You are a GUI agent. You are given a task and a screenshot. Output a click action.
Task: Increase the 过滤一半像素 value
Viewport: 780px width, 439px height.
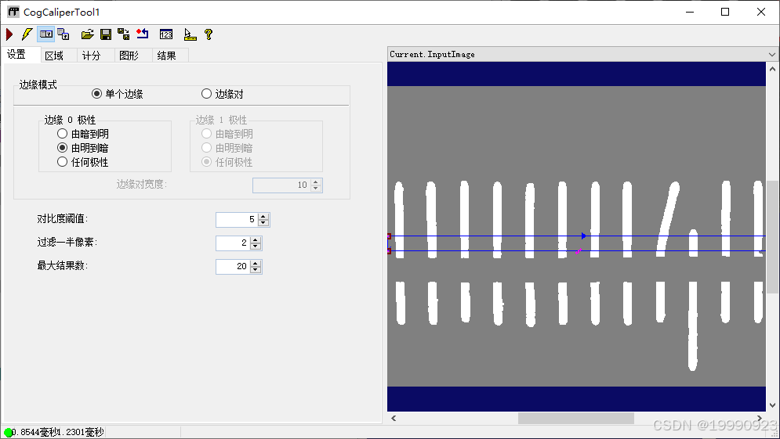tap(256, 240)
